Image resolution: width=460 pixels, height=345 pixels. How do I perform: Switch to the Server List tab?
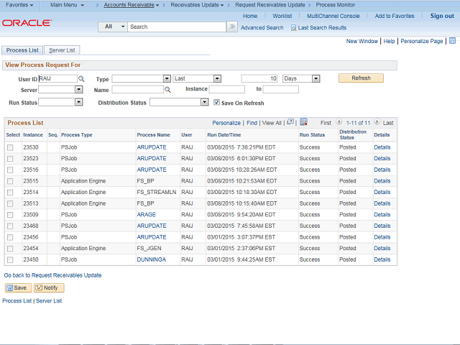coord(63,50)
